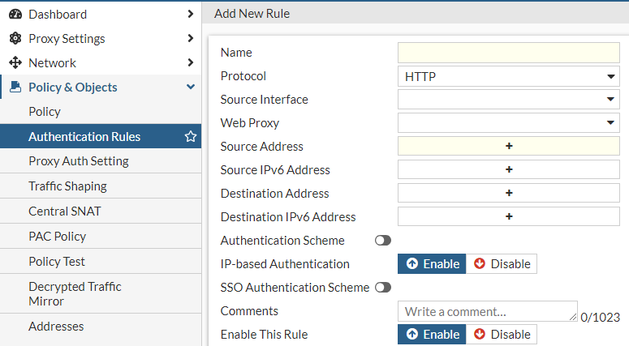Click the Policy & Objects icon
This screenshot has height=346, width=629.
(x=15, y=87)
